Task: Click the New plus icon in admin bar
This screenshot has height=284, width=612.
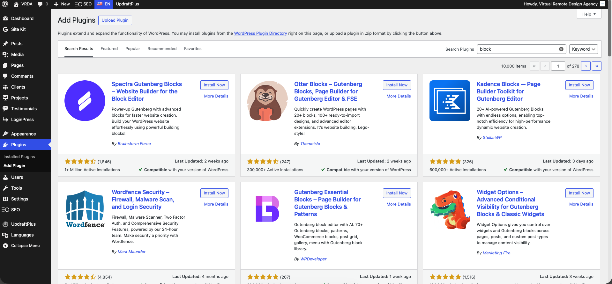Action: pos(56,4)
